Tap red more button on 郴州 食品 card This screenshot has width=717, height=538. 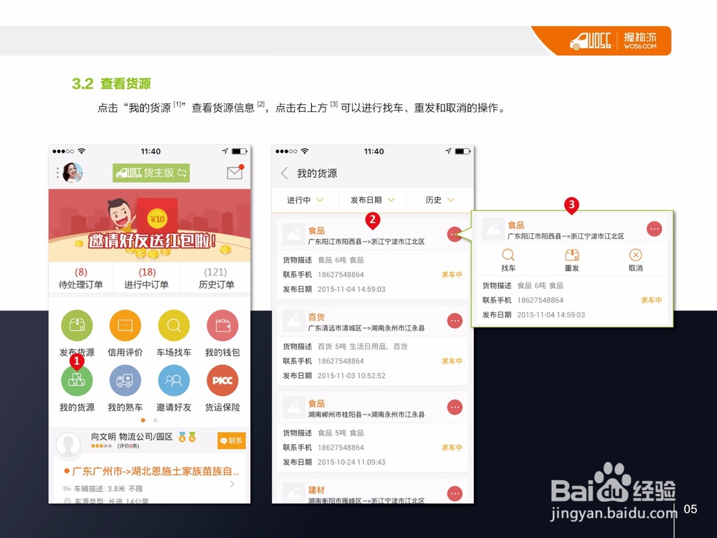pos(455,407)
